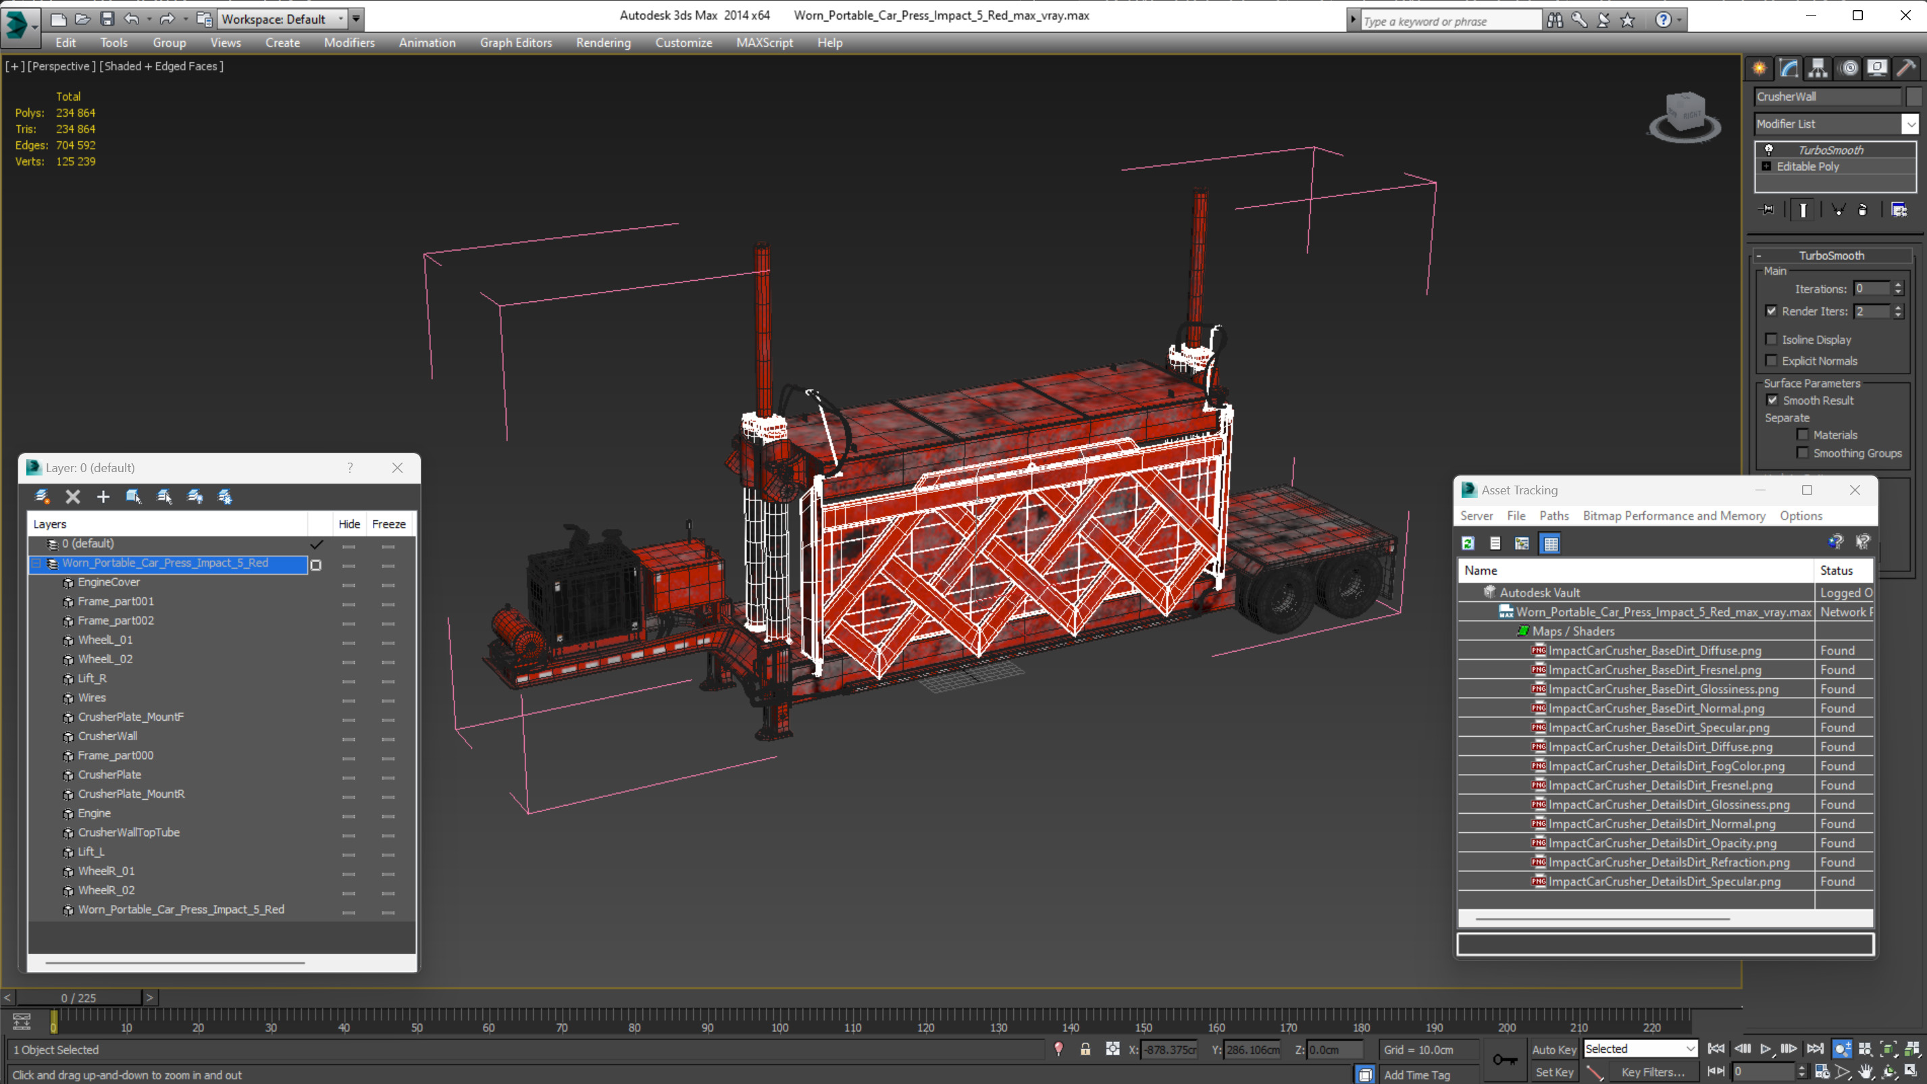Open the Utilities command panel tab

1906,68
